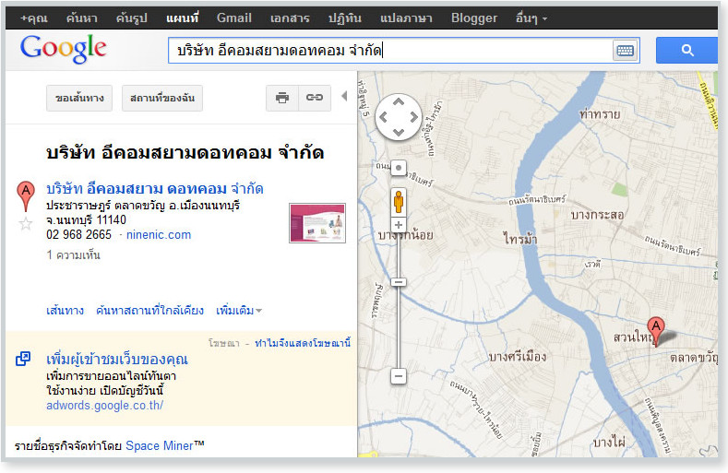The image size is (728, 473).
Task: Star the อีคอมสยาม result
Action: (x=26, y=224)
